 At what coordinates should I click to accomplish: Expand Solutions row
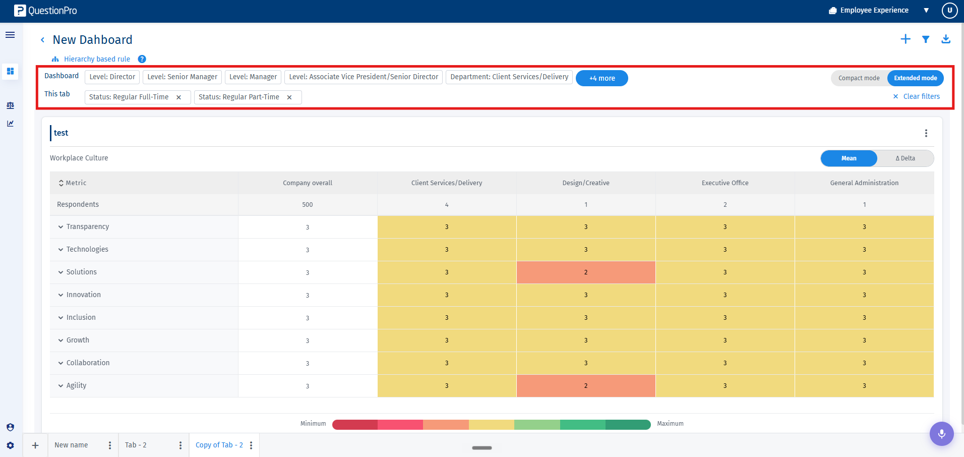[61, 272]
